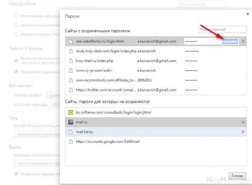Image resolution: width=252 pixels, height=185 pixels.
Task: Click page icon beside accounts.google.com entry
Action: coord(70,141)
